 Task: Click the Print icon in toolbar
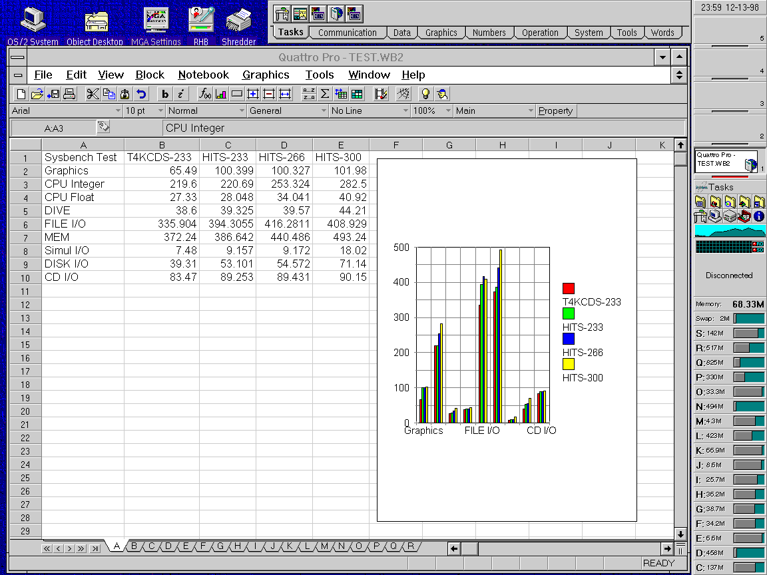pos(70,94)
